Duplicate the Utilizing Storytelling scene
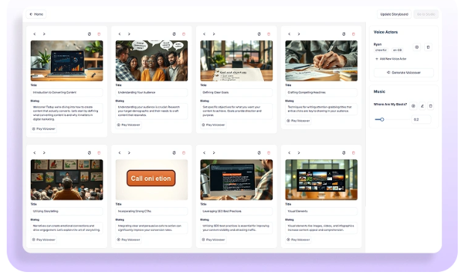The image size is (463, 275). point(89,153)
